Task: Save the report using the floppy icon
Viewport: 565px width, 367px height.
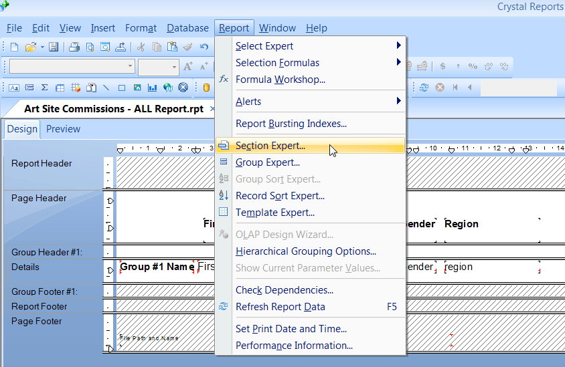Action: (x=54, y=47)
